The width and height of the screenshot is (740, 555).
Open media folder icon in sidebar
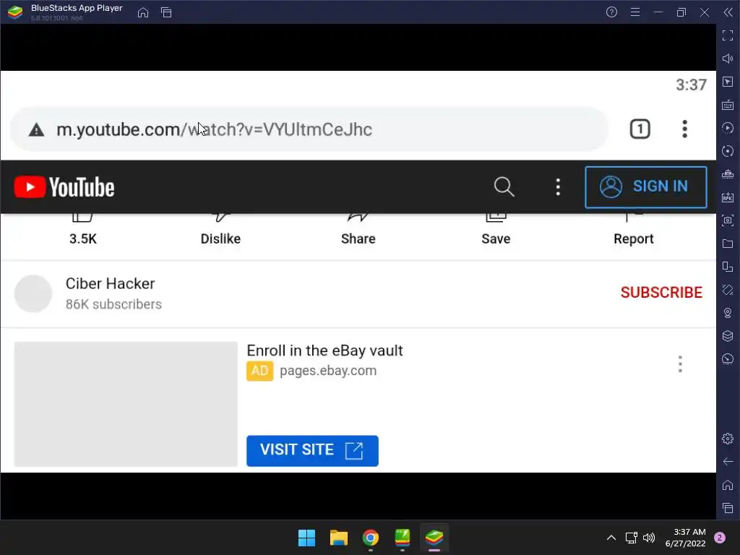pyautogui.click(x=728, y=244)
